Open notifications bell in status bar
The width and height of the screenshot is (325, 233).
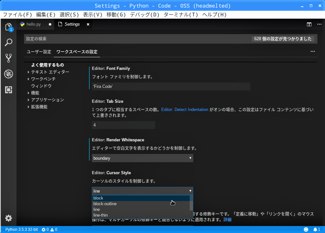click(x=315, y=230)
